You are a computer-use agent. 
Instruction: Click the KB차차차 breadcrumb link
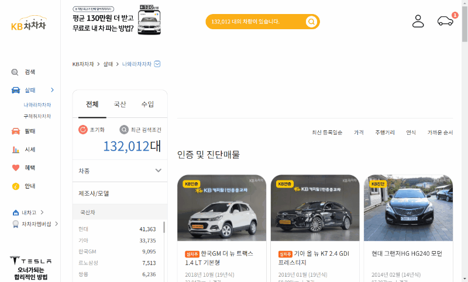[x=83, y=64]
